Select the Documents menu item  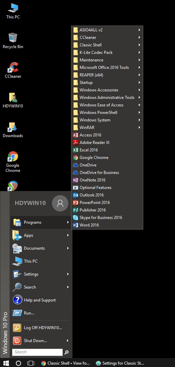41,248
